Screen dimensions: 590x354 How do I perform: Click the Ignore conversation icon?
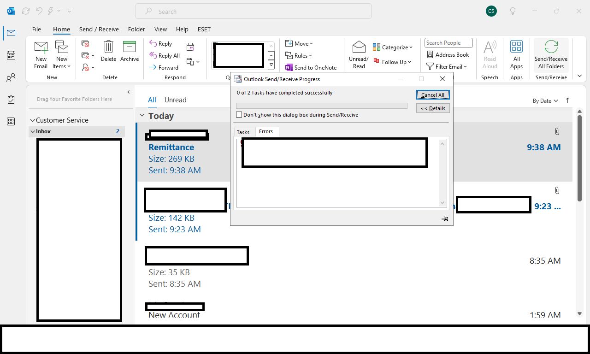pos(85,44)
